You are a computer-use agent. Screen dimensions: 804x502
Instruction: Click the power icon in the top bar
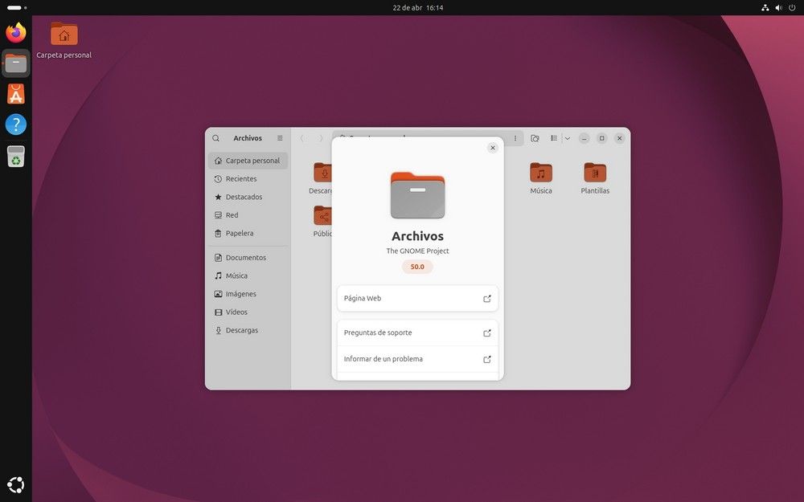(792, 8)
